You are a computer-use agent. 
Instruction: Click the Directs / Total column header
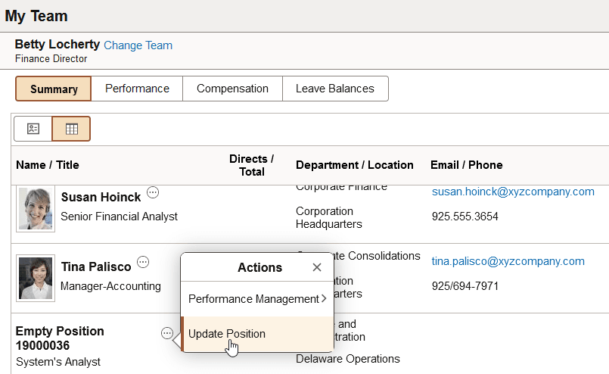[x=251, y=165]
